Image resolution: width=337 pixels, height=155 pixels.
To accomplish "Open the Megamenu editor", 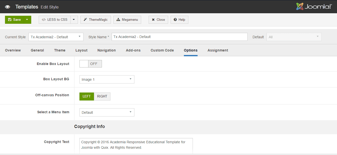I will tap(127, 20).
